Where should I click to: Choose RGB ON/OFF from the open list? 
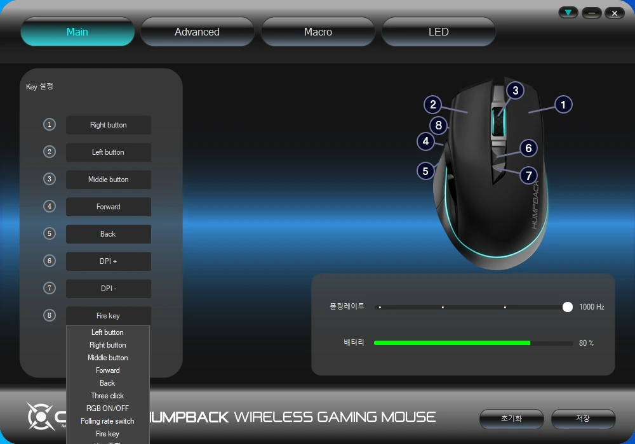pyautogui.click(x=108, y=408)
